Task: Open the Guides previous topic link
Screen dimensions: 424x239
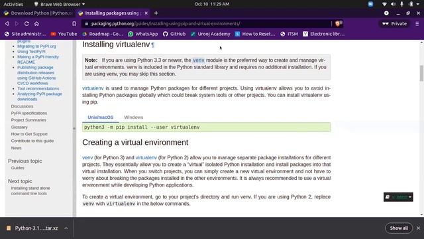Action: 18,168
